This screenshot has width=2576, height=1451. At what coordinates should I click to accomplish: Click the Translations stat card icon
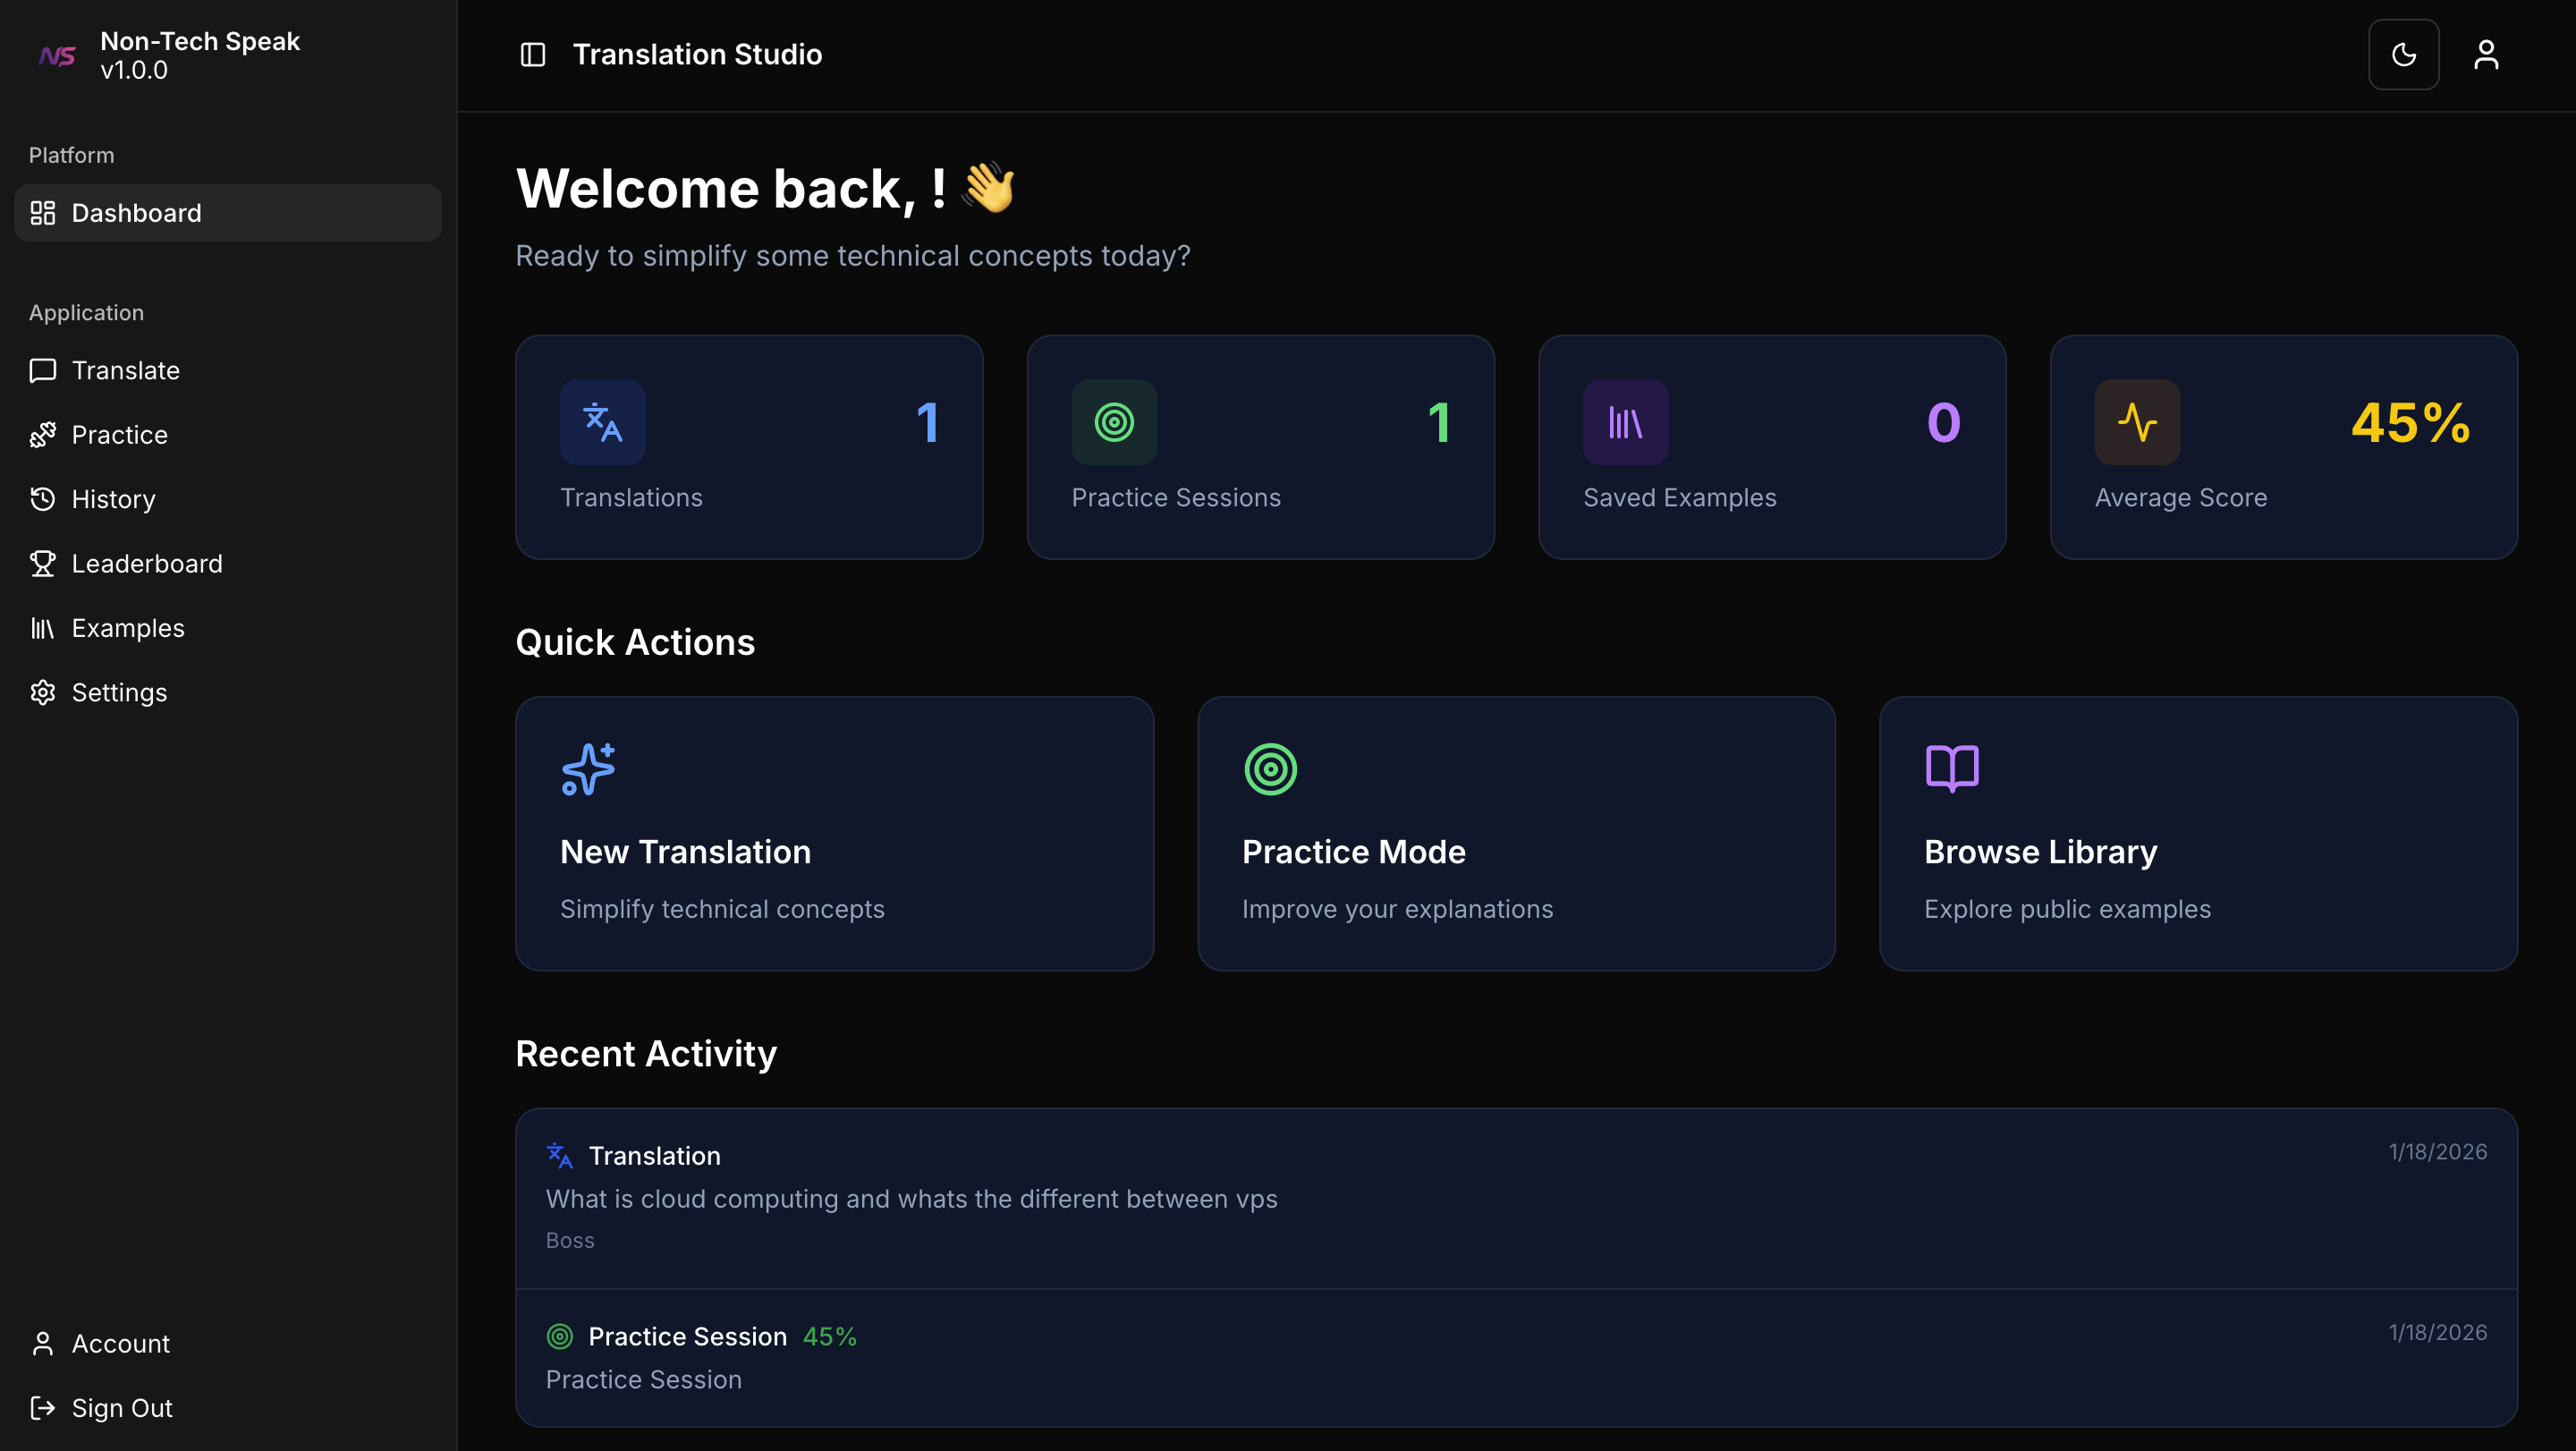pos(603,422)
